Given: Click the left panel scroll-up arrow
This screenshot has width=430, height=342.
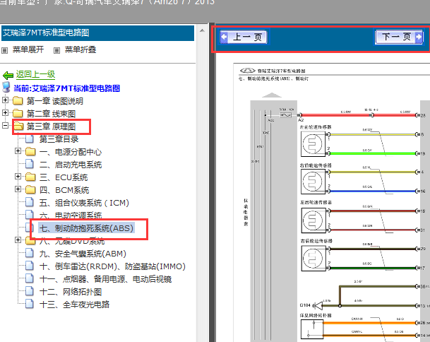Looking at the screenshot, I should coord(202,30).
